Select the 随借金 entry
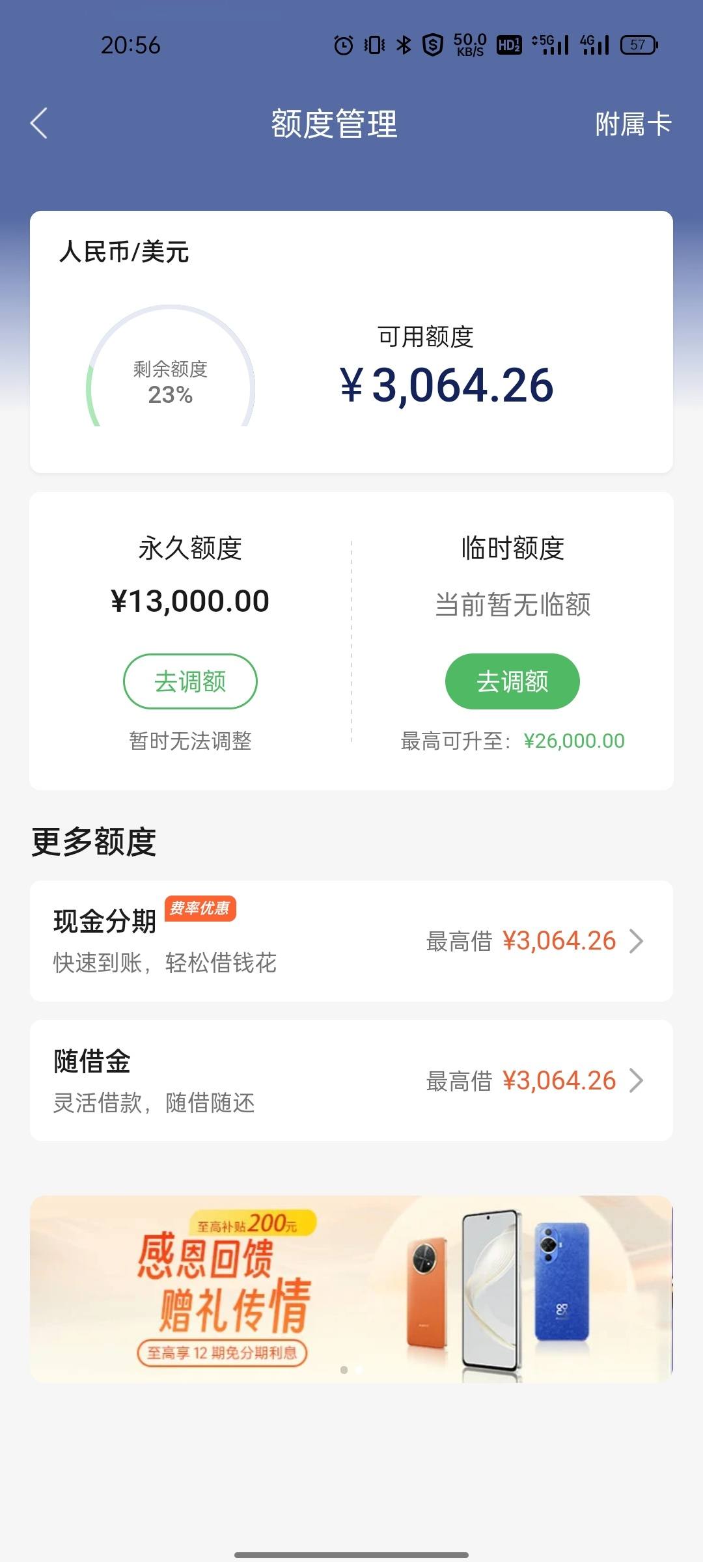 (351, 1080)
